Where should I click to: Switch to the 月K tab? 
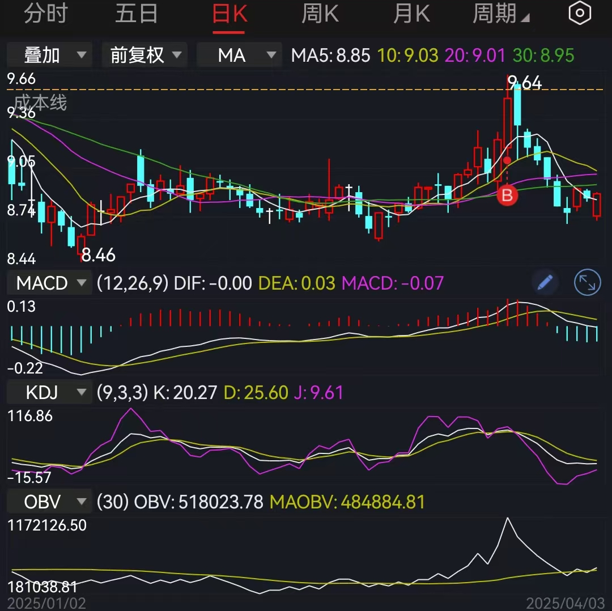pyautogui.click(x=411, y=12)
